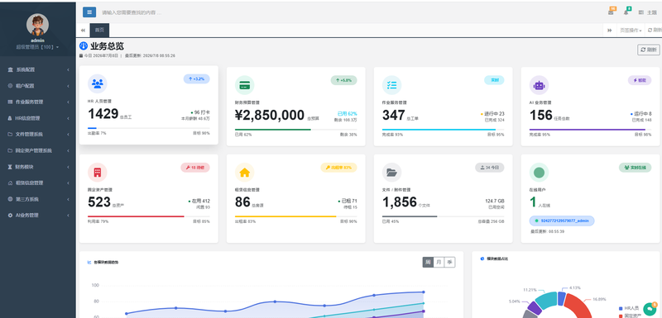The width and height of the screenshot is (662, 318).
Task: Click the 刷新 button beside 业务总览
Action: [x=649, y=50]
